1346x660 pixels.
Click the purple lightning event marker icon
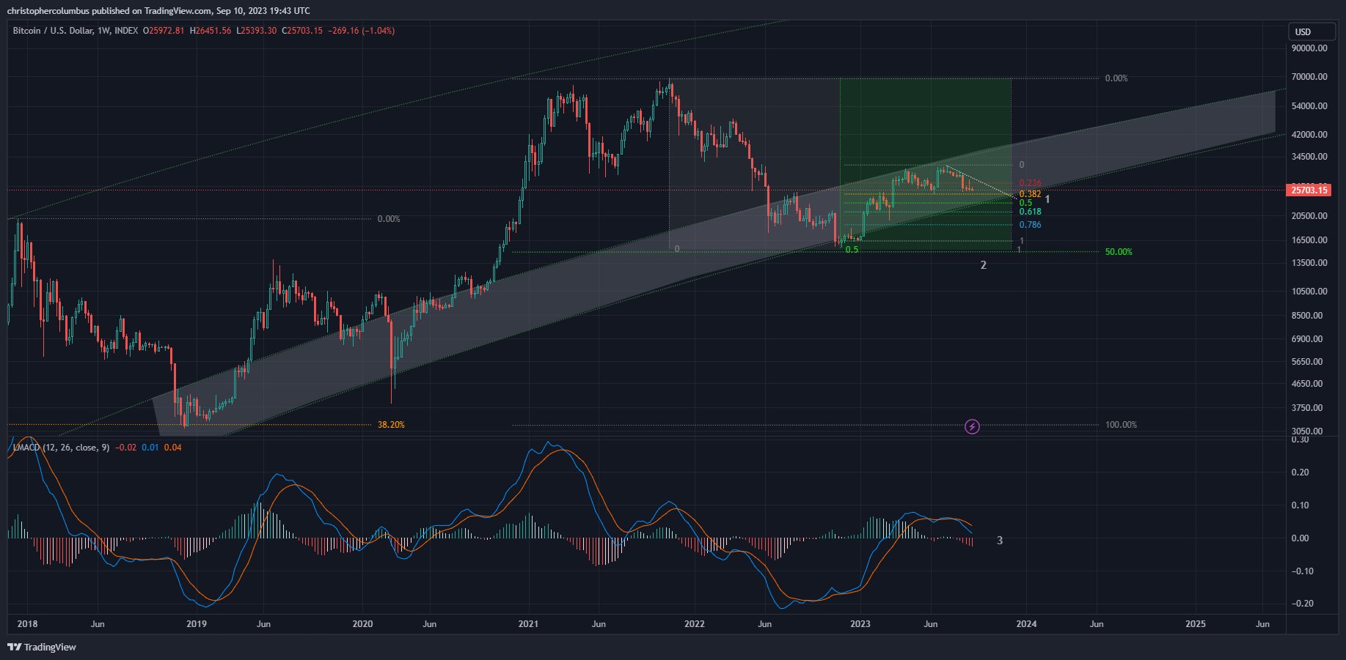click(x=972, y=426)
